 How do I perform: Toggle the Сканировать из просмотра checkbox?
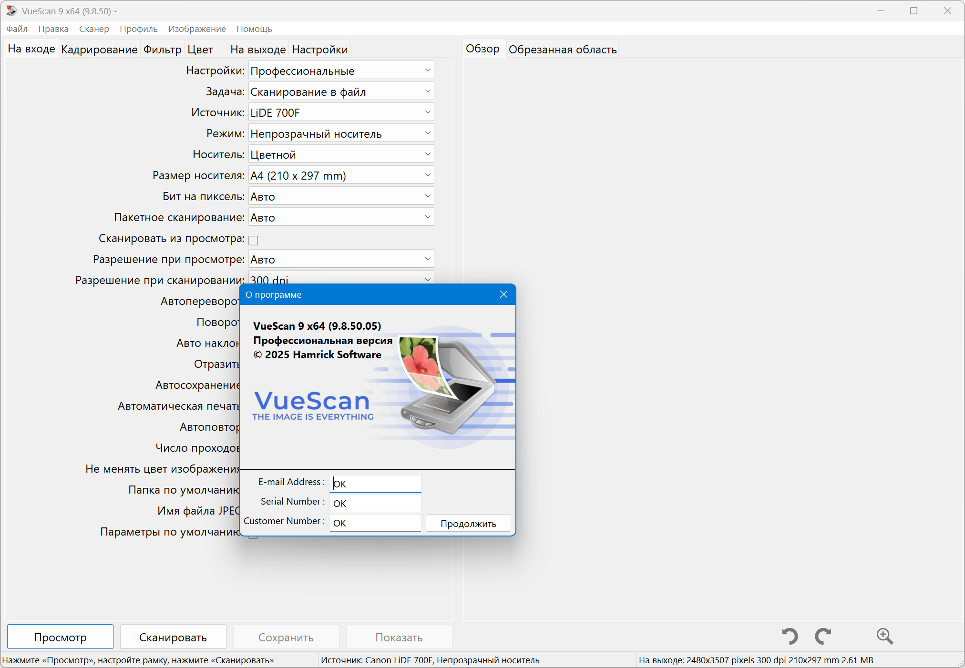click(x=254, y=240)
